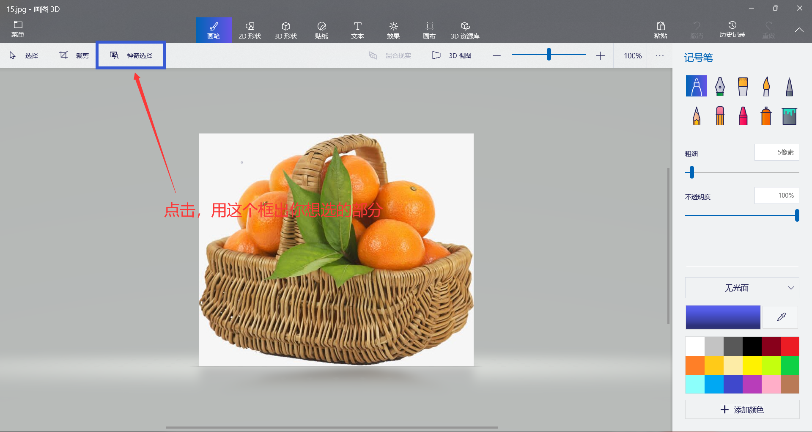Zoom out with the minus button
The image size is (812, 432).
[x=497, y=55]
